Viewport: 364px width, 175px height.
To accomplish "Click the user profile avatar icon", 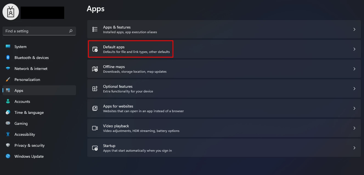I will (11, 12).
